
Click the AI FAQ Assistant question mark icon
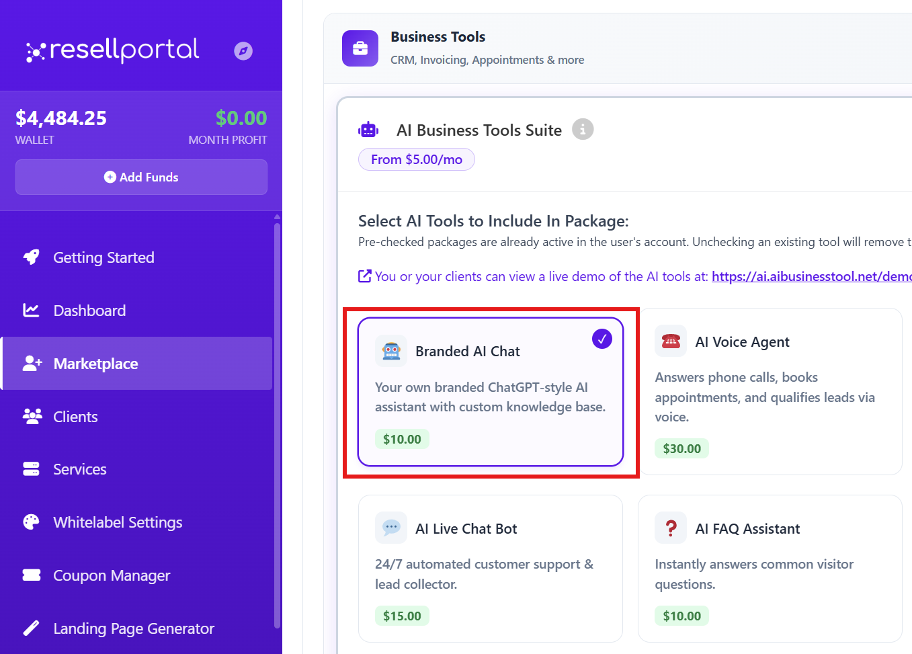[671, 528]
